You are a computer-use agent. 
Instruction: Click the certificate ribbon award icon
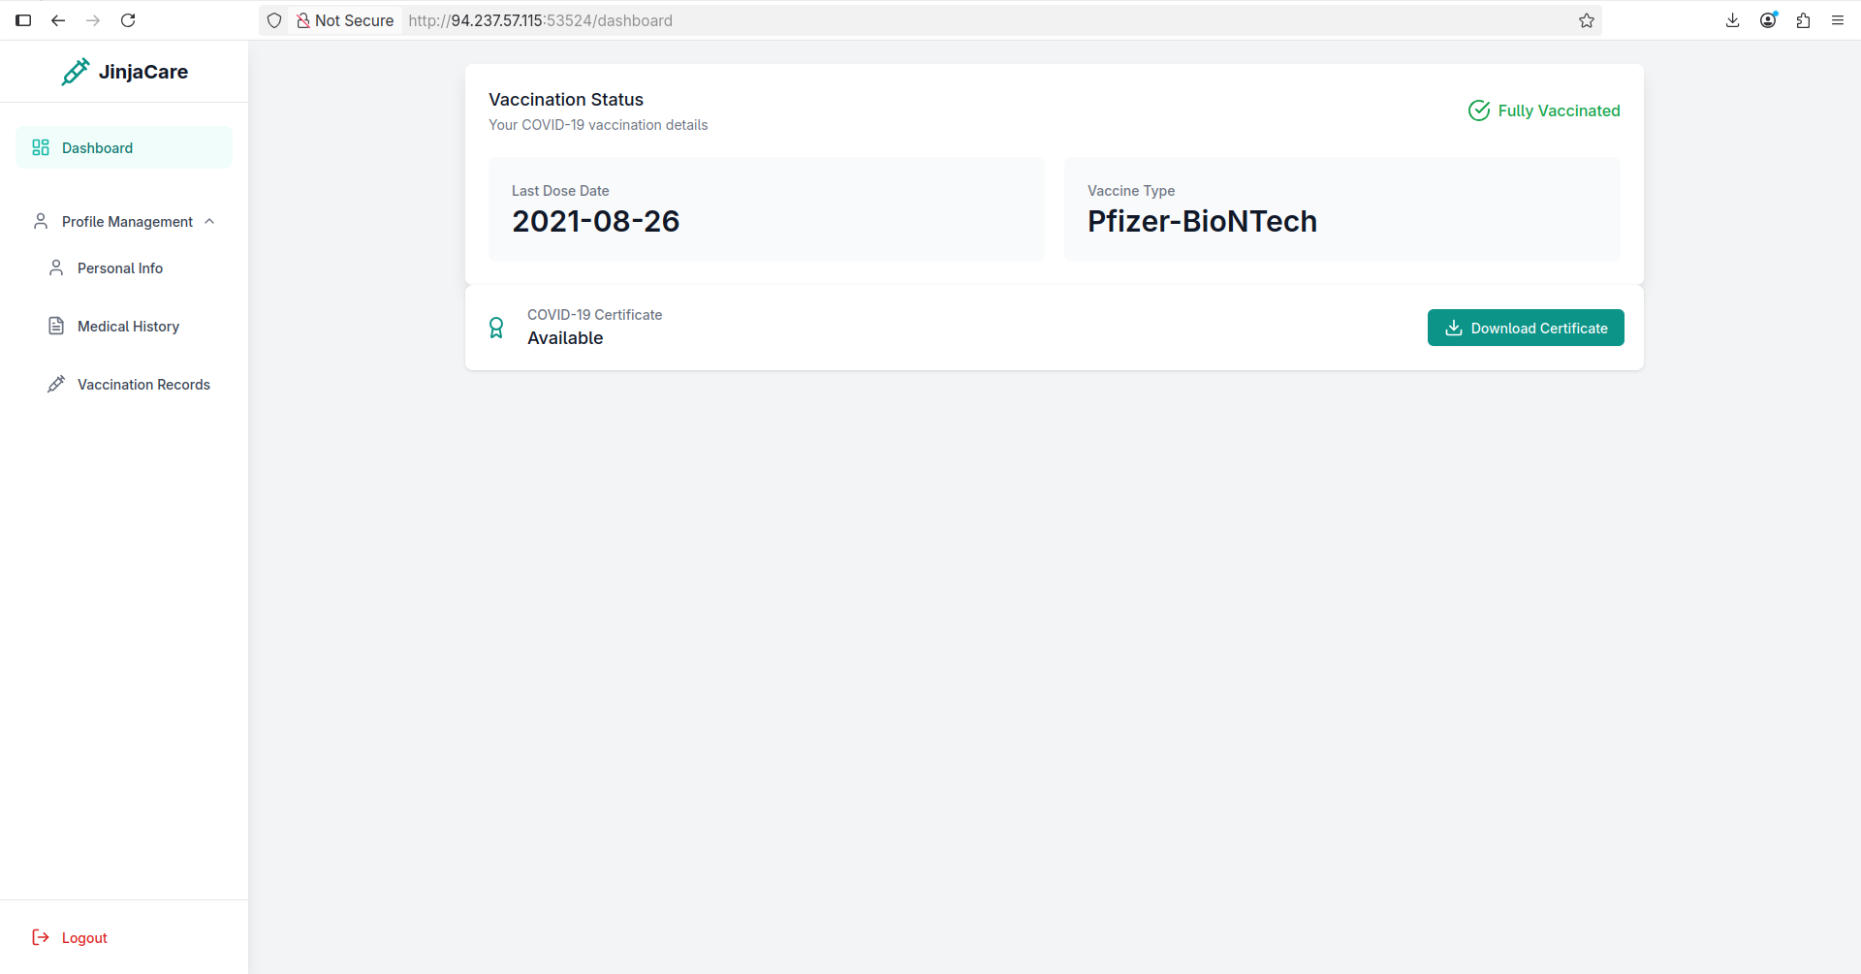tap(496, 328)
